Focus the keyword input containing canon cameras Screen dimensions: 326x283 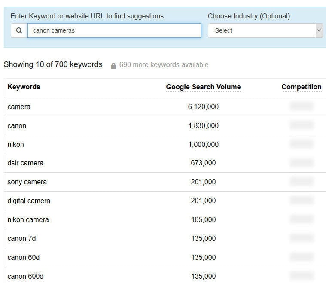[114, 30]
